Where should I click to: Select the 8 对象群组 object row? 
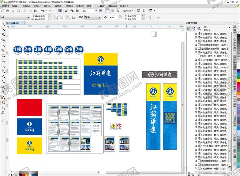pyautogui.click(x=212, y=158)
